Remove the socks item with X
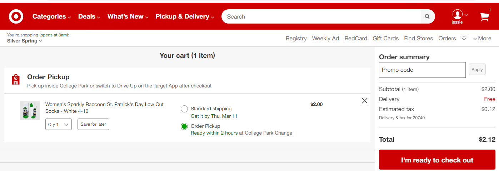The image size is (499, 171). click(x=364, y=101)
